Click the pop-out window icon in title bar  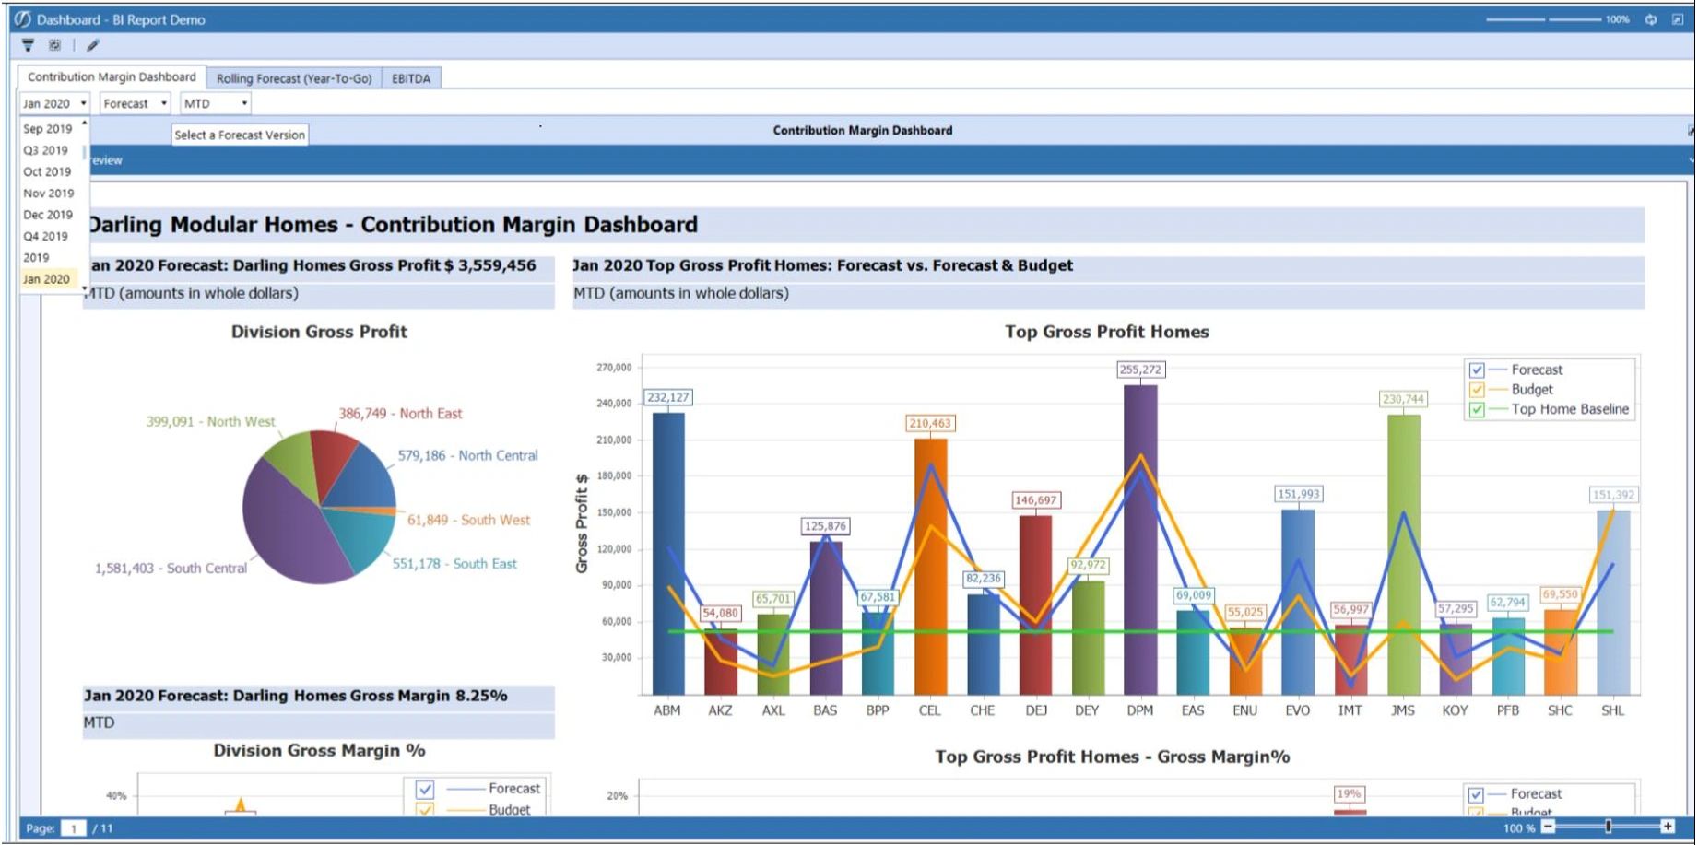[1677, 19]
